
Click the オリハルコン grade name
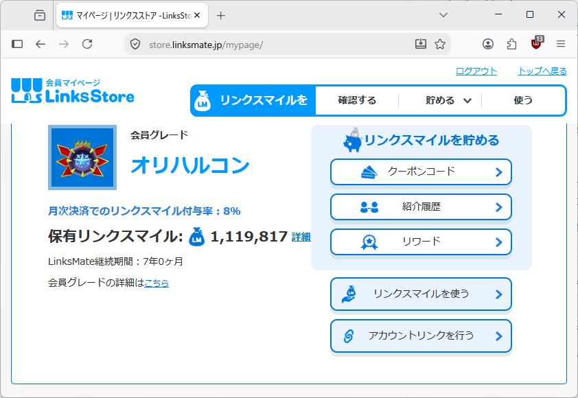190,165
